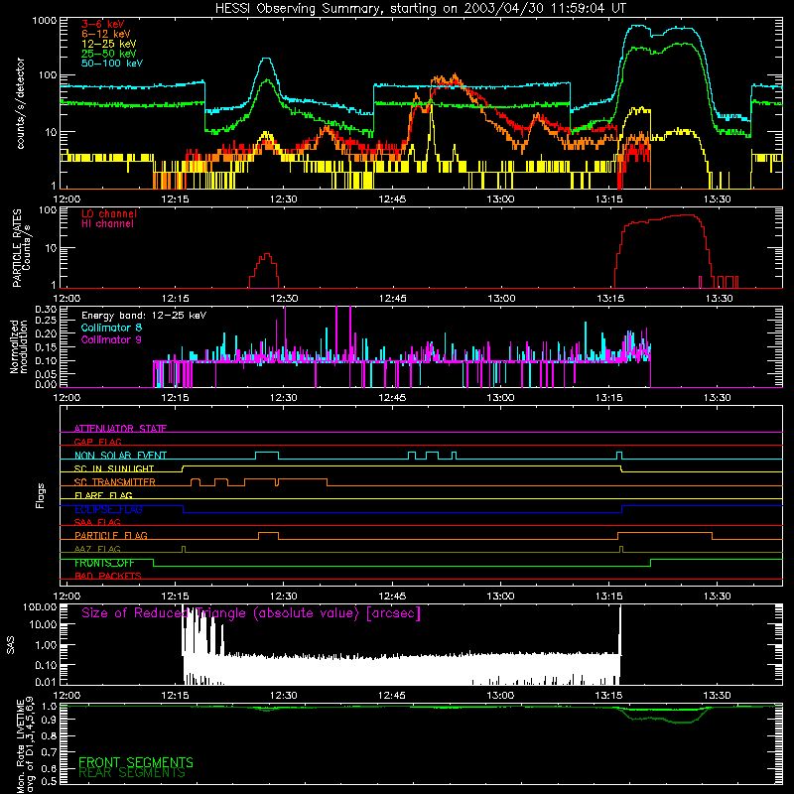Select the 12-25 keV legend label
The image size is (794, 794).
tap(109, 44)
